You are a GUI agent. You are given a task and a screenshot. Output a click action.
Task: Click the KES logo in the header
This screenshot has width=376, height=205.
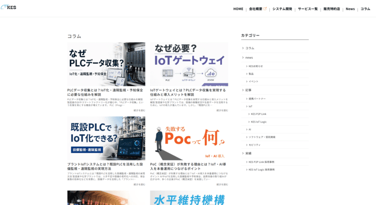tap(8, 7)
